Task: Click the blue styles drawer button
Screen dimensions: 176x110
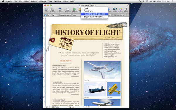Action: (45, 15)
